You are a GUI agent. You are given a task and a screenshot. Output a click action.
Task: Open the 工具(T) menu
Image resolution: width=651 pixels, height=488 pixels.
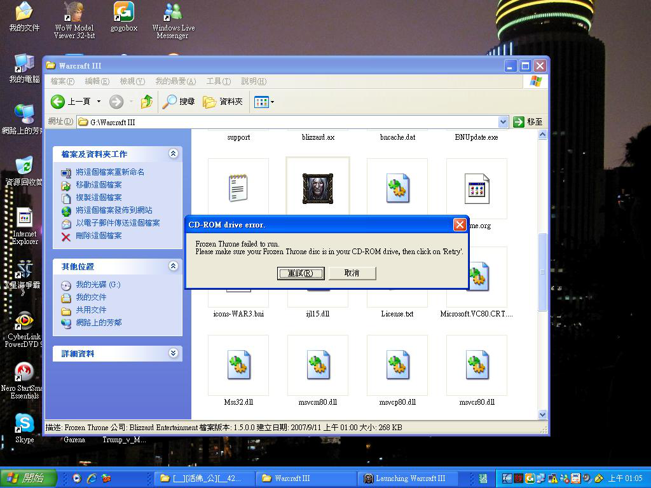pos(219,81)
